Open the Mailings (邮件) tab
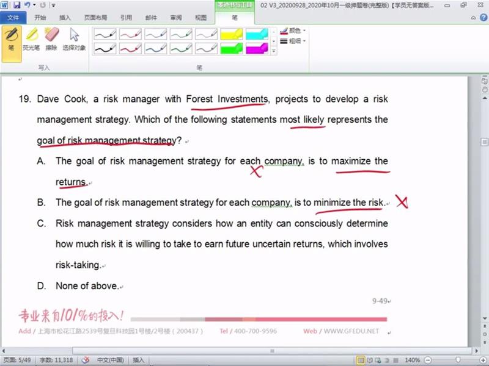489x366 pixels. pyautogui.click(x=151, y=18)
